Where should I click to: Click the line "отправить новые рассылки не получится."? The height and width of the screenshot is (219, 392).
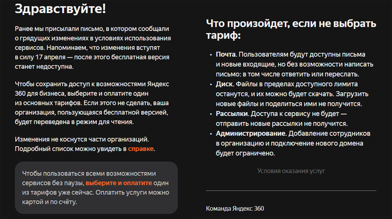(x=282, y=124)
